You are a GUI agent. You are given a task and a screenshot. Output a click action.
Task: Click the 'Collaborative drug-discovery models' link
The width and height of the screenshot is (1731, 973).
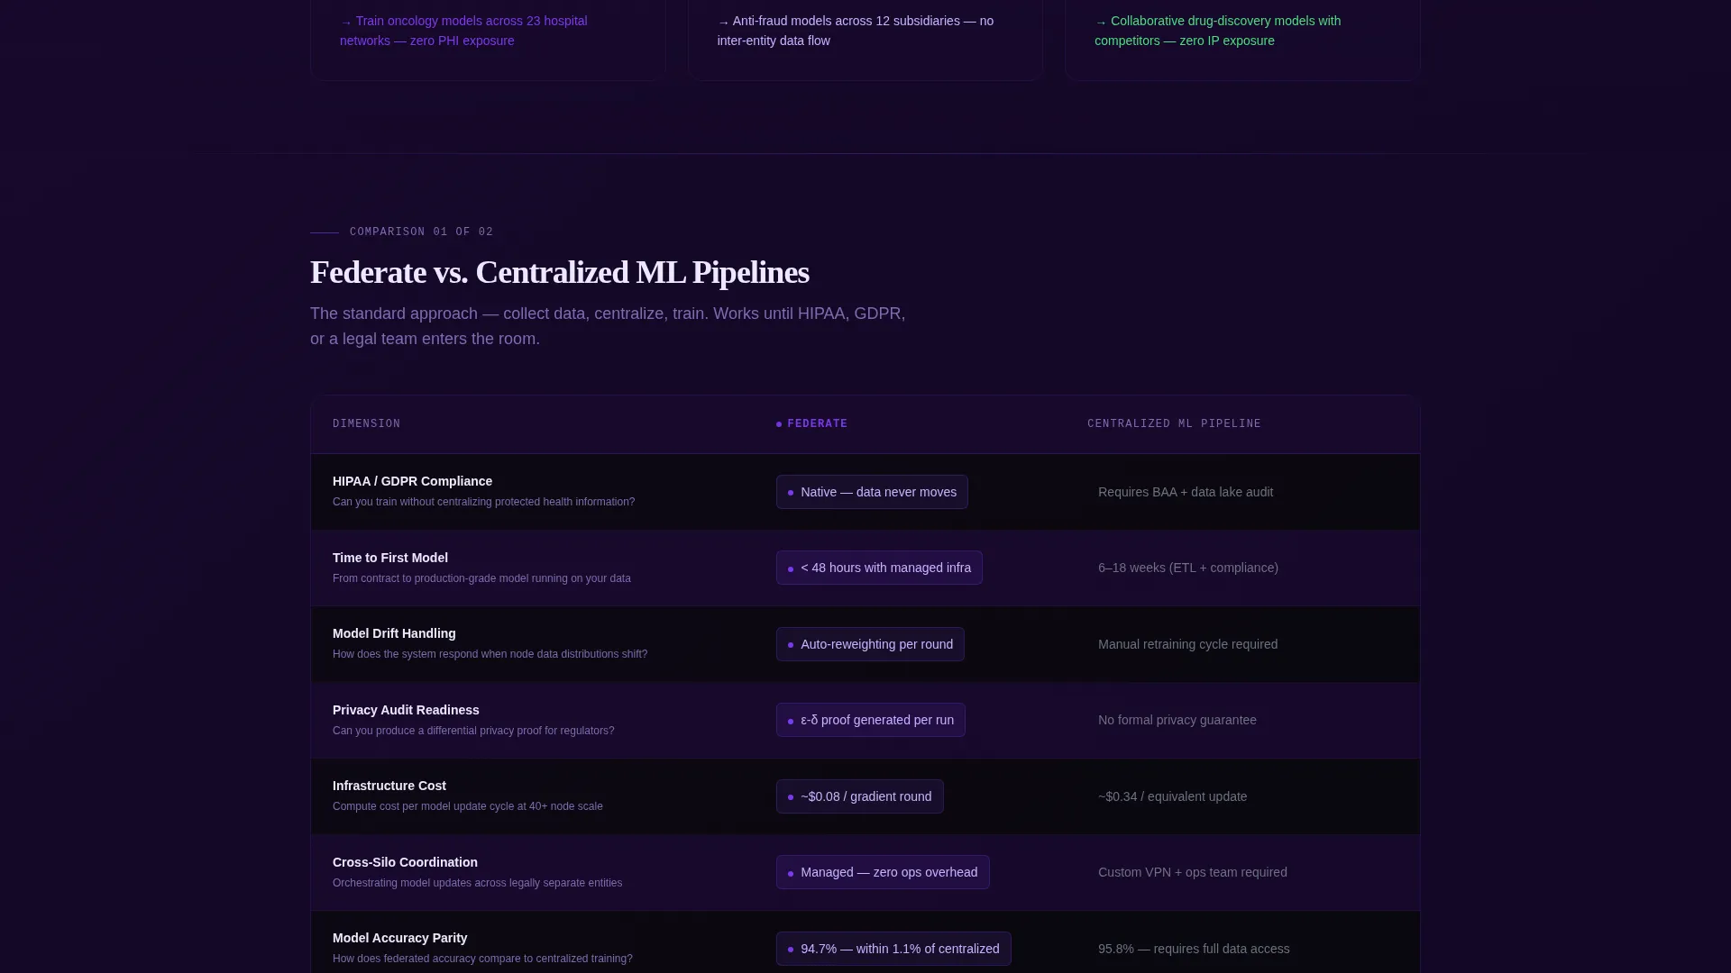pyautogui.click(x=1217, y=31)
